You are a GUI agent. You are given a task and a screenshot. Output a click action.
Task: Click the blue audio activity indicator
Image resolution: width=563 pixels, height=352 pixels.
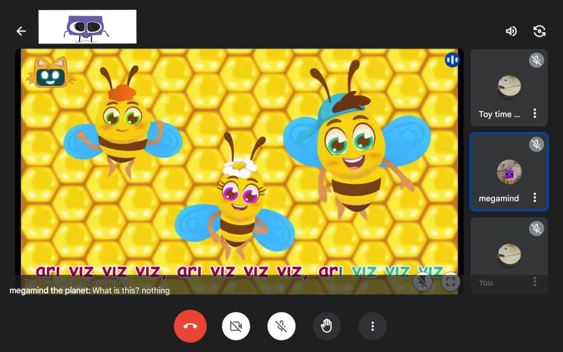point(452,60)
